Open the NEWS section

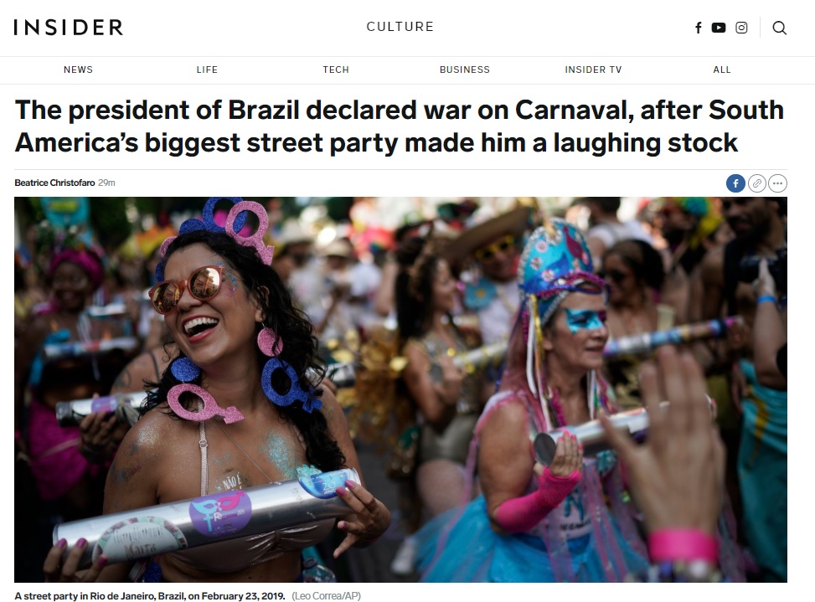pos(78,69)
